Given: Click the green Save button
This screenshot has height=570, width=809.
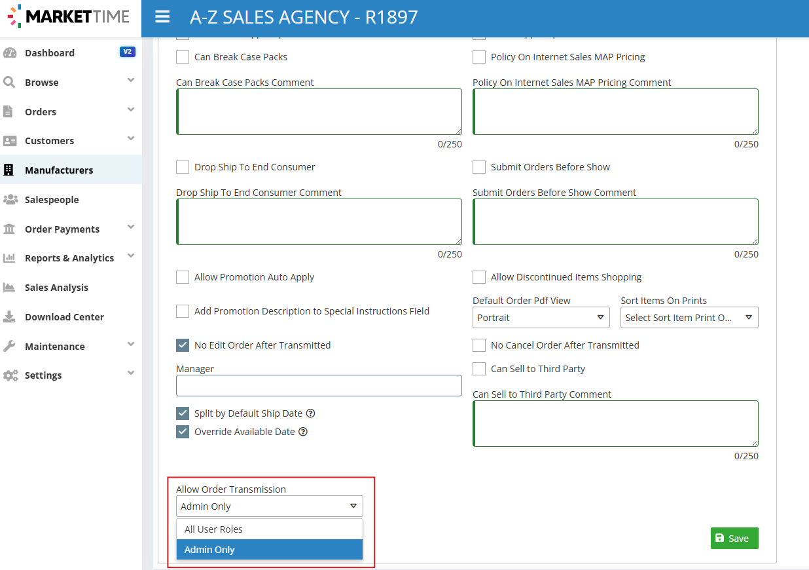Looking at the screenshot, I should pos(734,538).
